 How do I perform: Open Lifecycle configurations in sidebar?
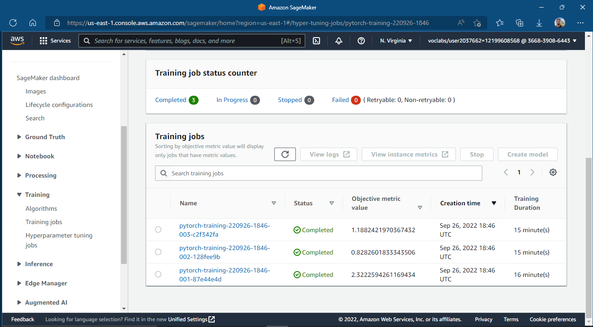[x=59, y=105]
